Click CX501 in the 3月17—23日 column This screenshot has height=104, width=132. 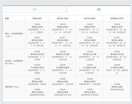tap(90, 38)
